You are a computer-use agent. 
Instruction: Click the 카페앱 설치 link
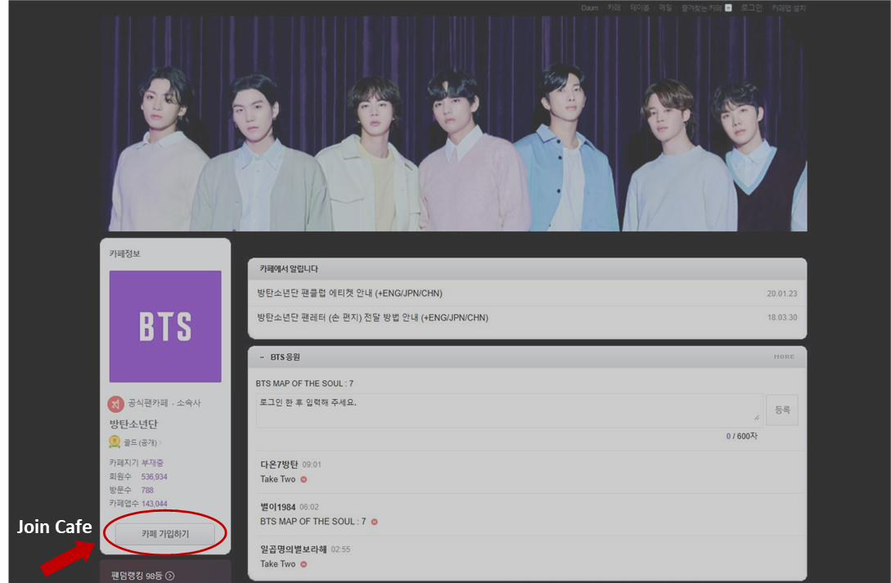(788, 8)
